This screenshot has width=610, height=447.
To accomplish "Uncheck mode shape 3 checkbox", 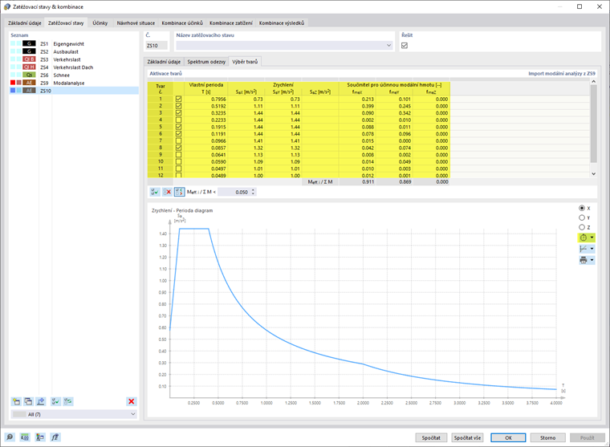I will (x=178, y=113).
